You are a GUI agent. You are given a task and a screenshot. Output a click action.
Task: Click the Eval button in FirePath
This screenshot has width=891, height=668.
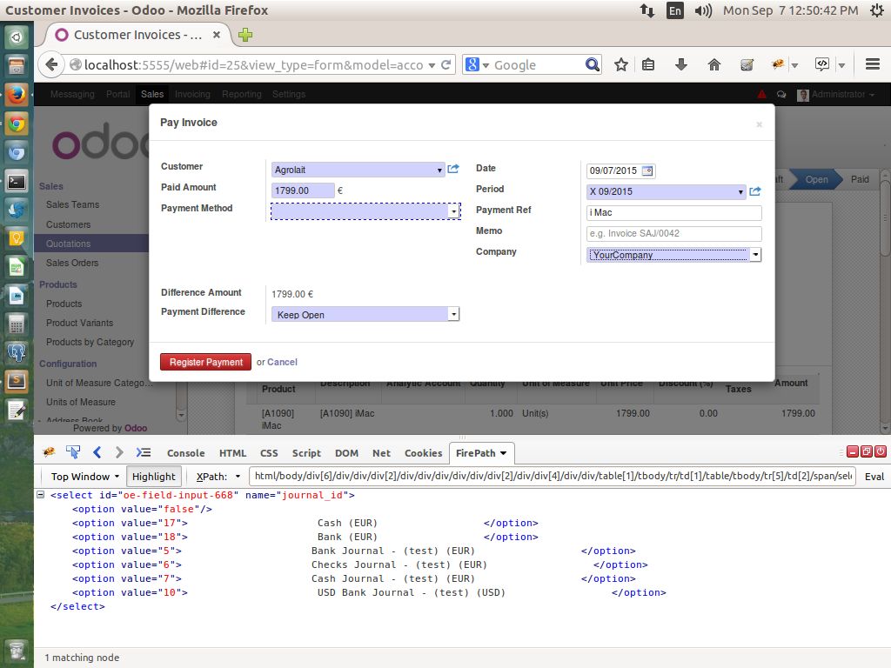click(874, 476)
